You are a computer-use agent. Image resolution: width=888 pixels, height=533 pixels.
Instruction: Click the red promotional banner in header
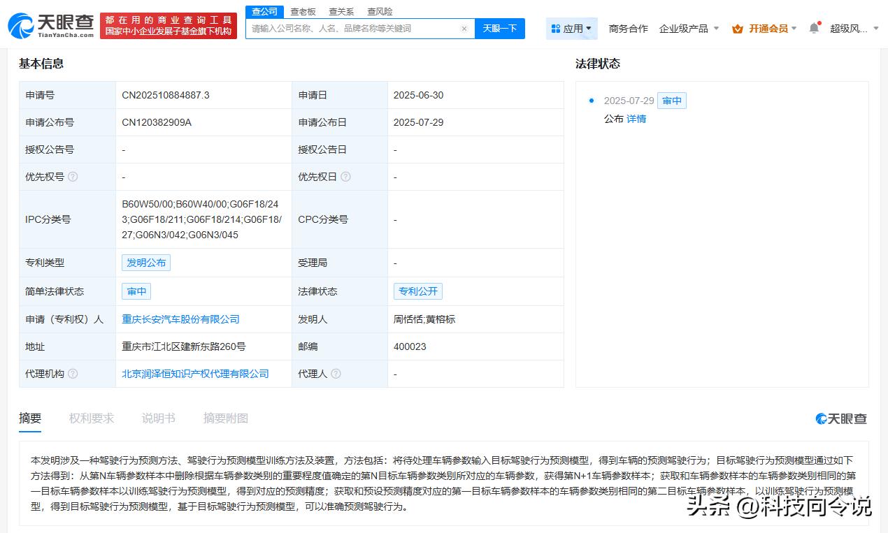169,26
